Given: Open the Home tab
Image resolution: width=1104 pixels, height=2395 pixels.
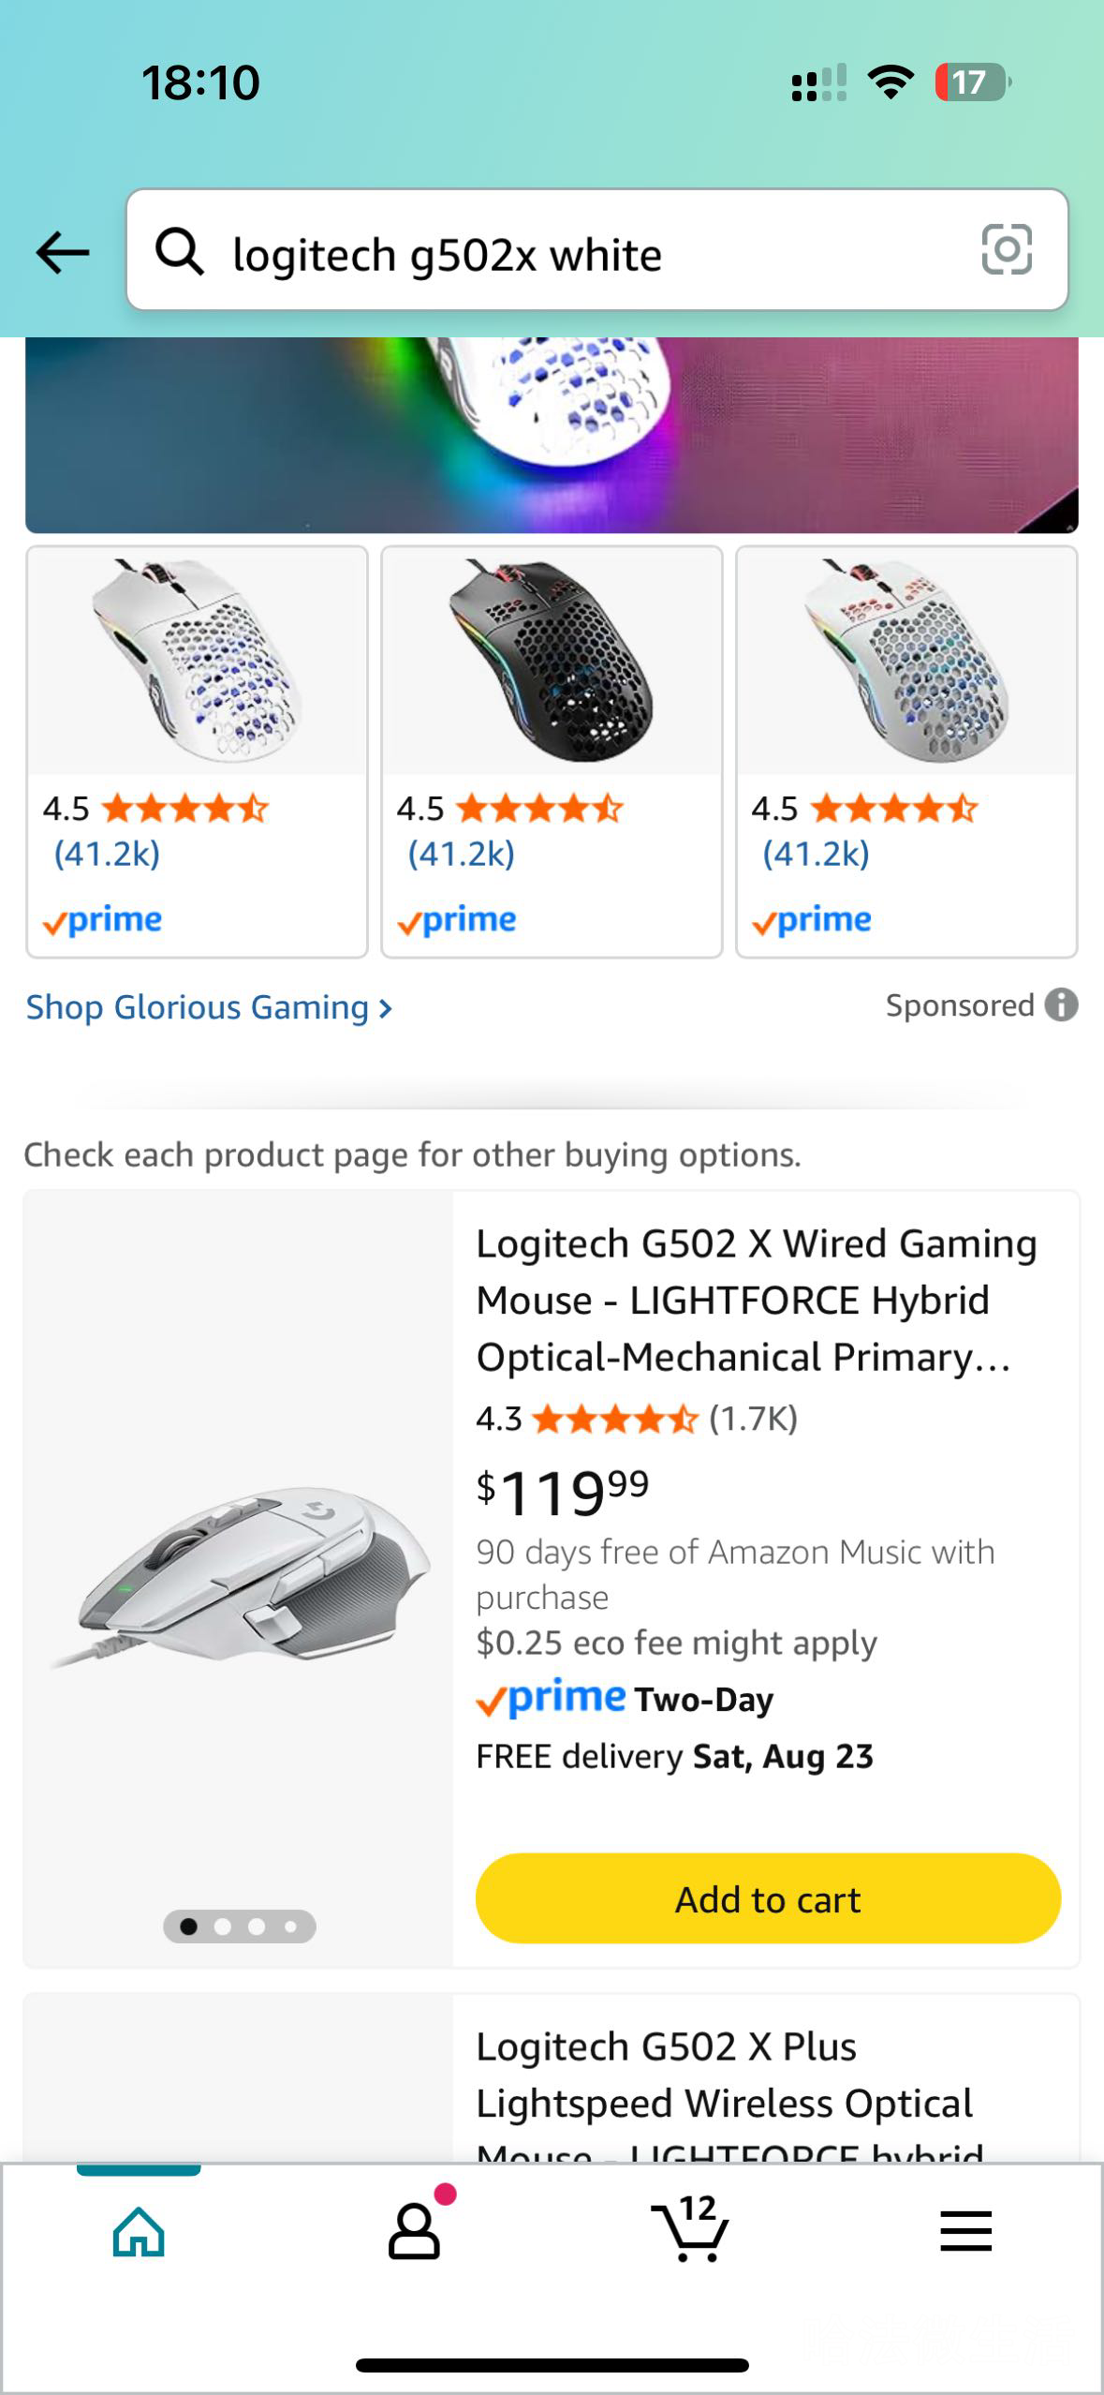Looking at the screenshot, I should (139, 2232).
